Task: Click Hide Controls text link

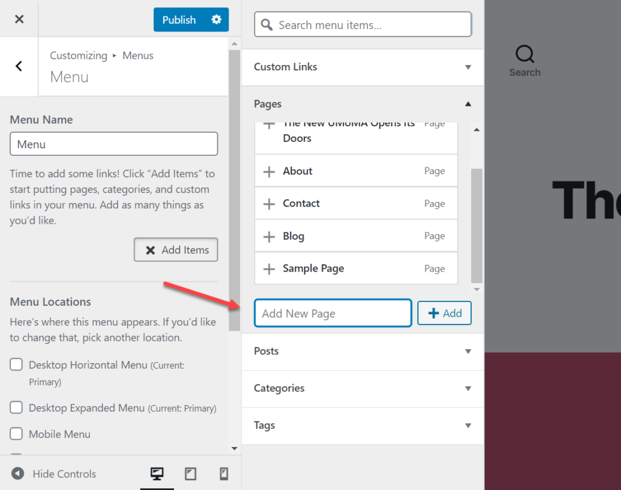Action: (x=64, y=474)
